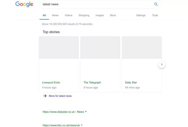Switch to the News tab
This screenshot has height=127, width=188.
(55, 15)
